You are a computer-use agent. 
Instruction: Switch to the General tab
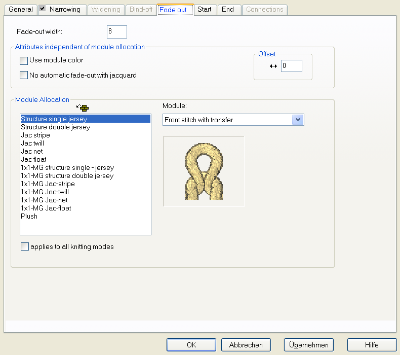tap(21, 10)
